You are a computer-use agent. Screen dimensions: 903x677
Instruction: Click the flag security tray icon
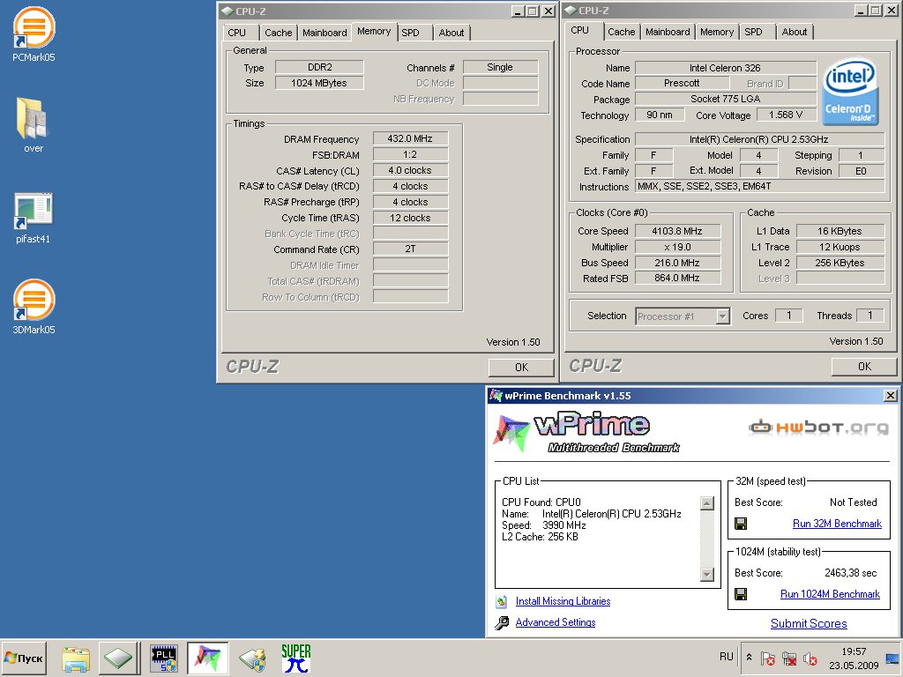point(768,658)
